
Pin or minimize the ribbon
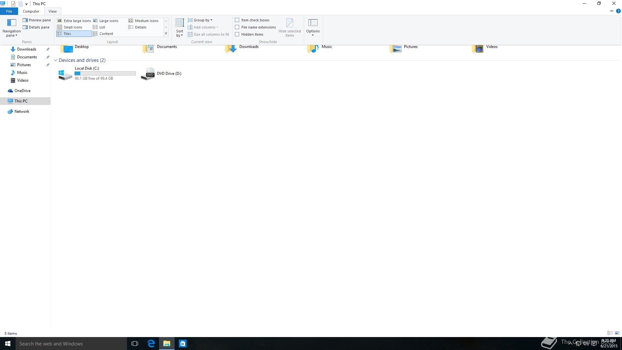(x=611, y=11)
